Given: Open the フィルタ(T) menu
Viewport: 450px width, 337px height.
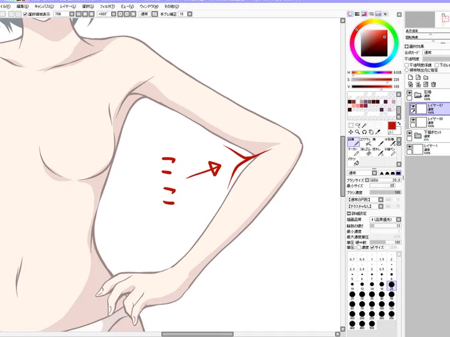Looking at the screenshot, I should [107, 7].
